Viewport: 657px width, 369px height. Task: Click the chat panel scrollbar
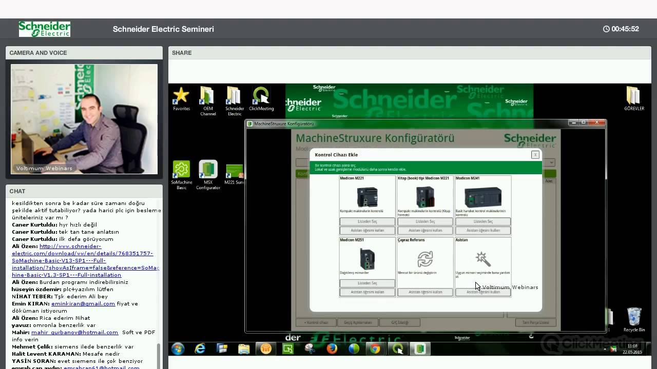tap(158, 356)
